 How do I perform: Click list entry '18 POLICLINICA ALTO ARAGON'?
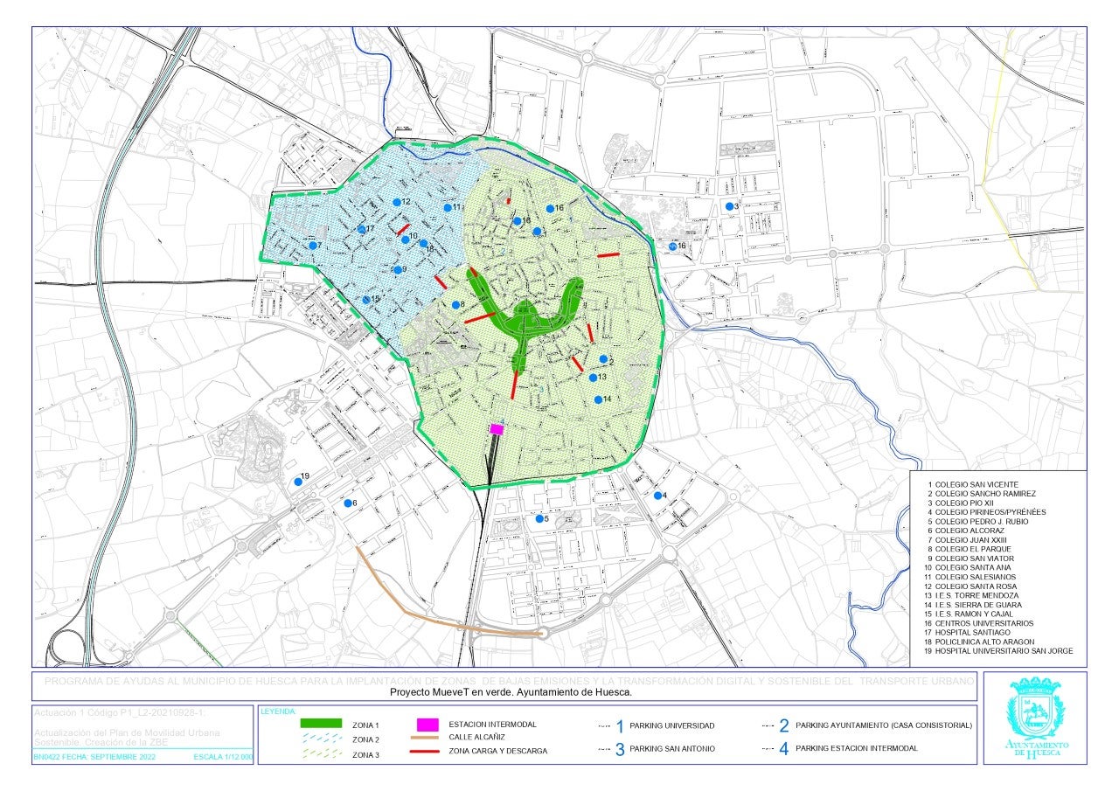click(x=978, y=642)
